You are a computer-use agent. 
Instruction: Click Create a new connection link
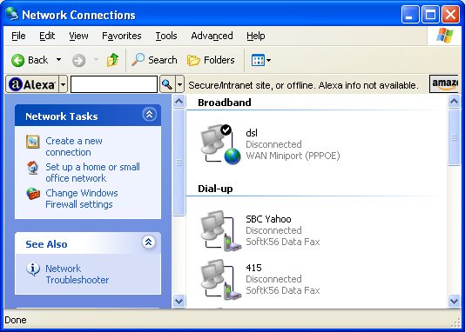pyautogui.click(x=74, y=147)
